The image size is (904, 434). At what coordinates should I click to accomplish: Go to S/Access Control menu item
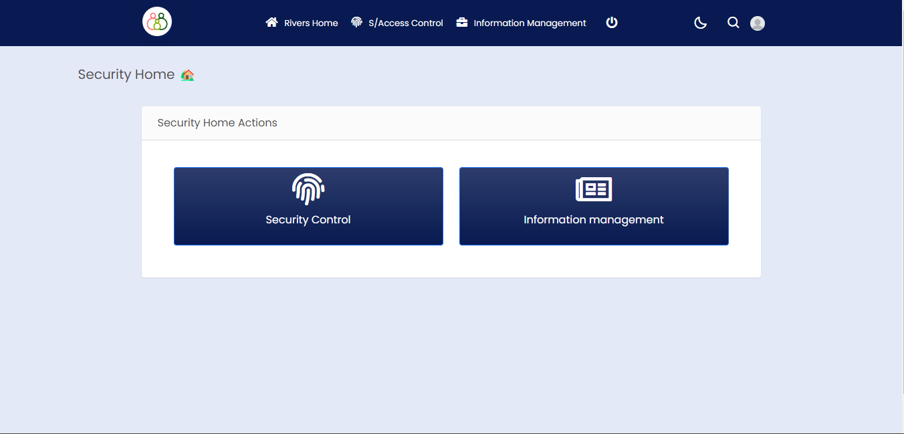point(405,23)
